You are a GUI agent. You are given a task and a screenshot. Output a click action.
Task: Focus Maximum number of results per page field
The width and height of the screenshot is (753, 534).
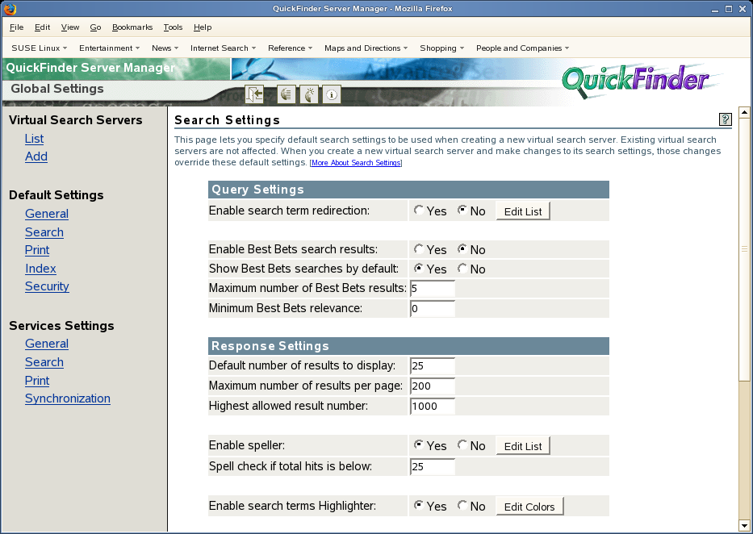pyautogui.click(x=433, y=386)
